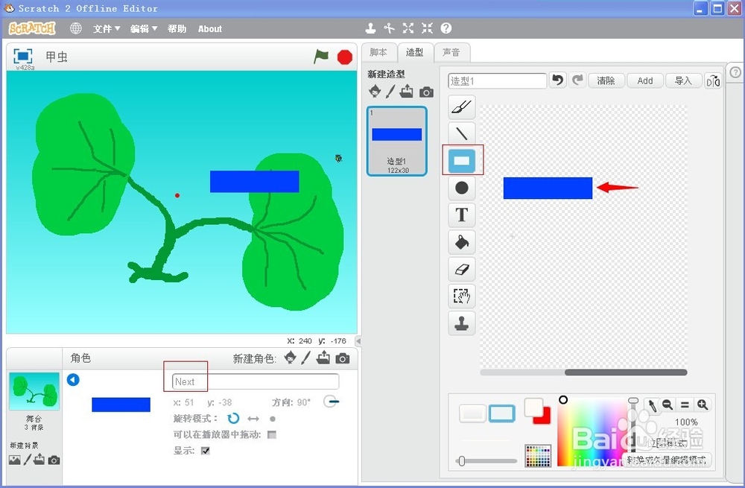Select the Stamp duplicate tool

click(x=461, y=323)
